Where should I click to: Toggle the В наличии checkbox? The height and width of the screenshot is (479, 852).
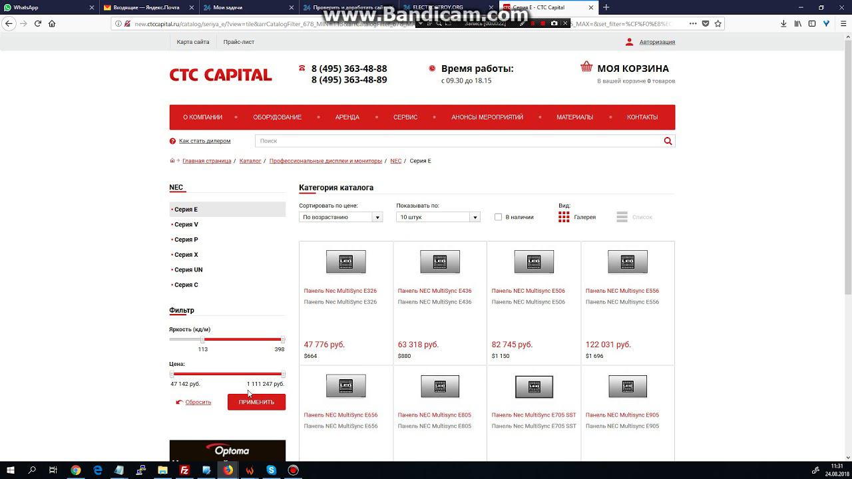point(498,217)
